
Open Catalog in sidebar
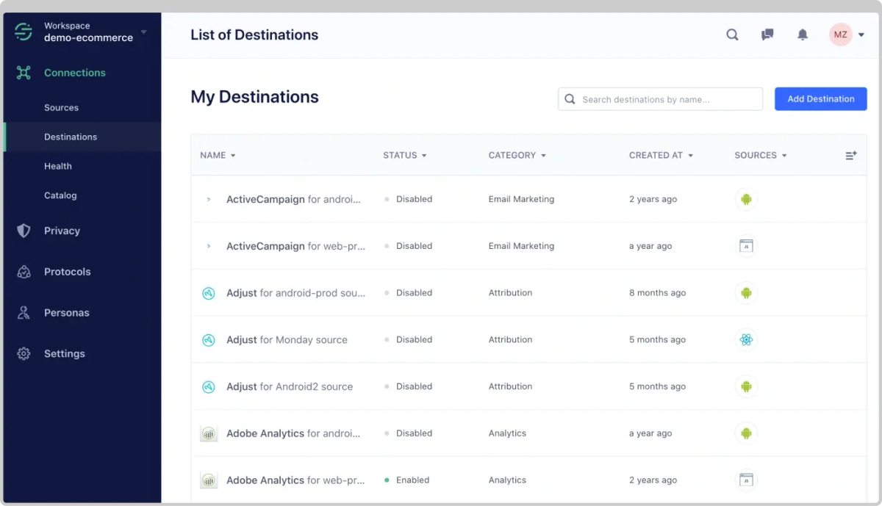(x=60, y=195)
